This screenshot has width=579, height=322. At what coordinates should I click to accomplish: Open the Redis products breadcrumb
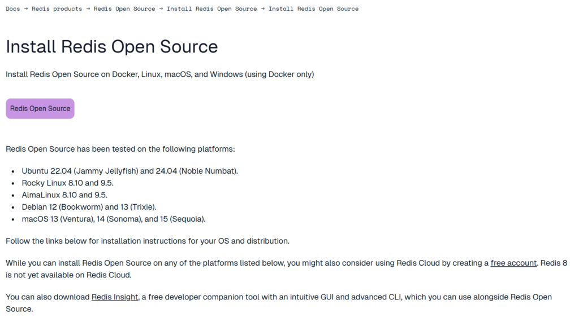point(57,9)
